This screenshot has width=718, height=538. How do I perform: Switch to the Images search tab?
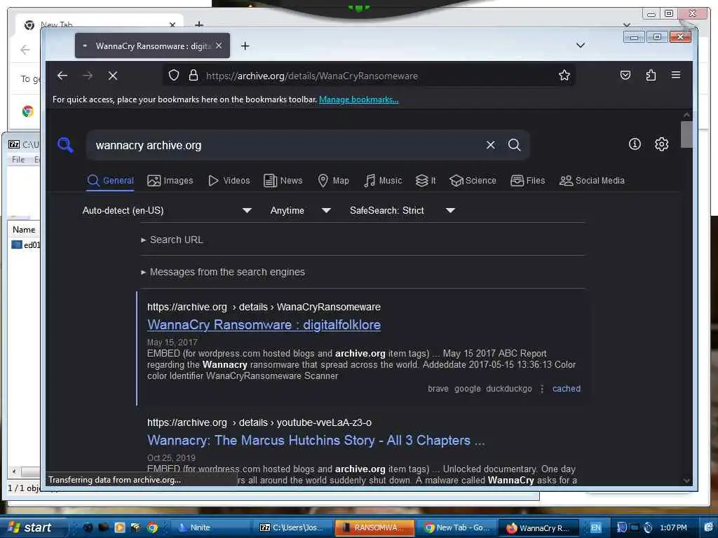click(x=170, y=181)
